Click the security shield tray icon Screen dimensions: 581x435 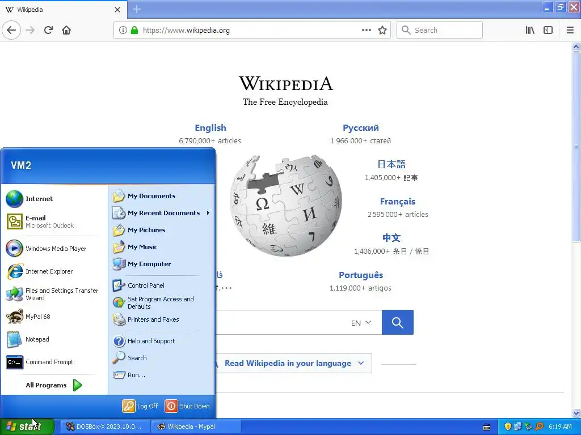508,427
